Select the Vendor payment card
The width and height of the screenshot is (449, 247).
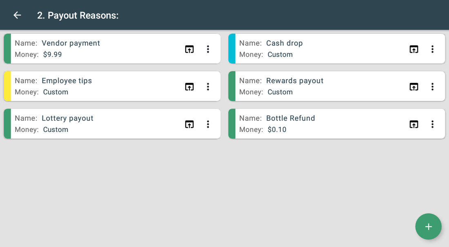tap(112, 49)
